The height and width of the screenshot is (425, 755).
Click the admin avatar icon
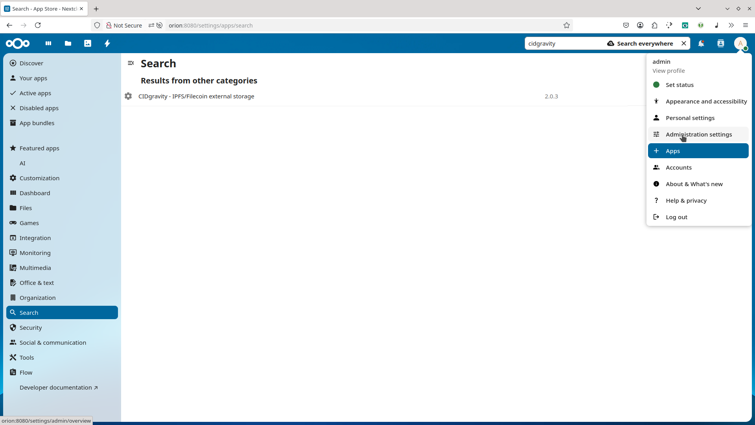(740, 44)
